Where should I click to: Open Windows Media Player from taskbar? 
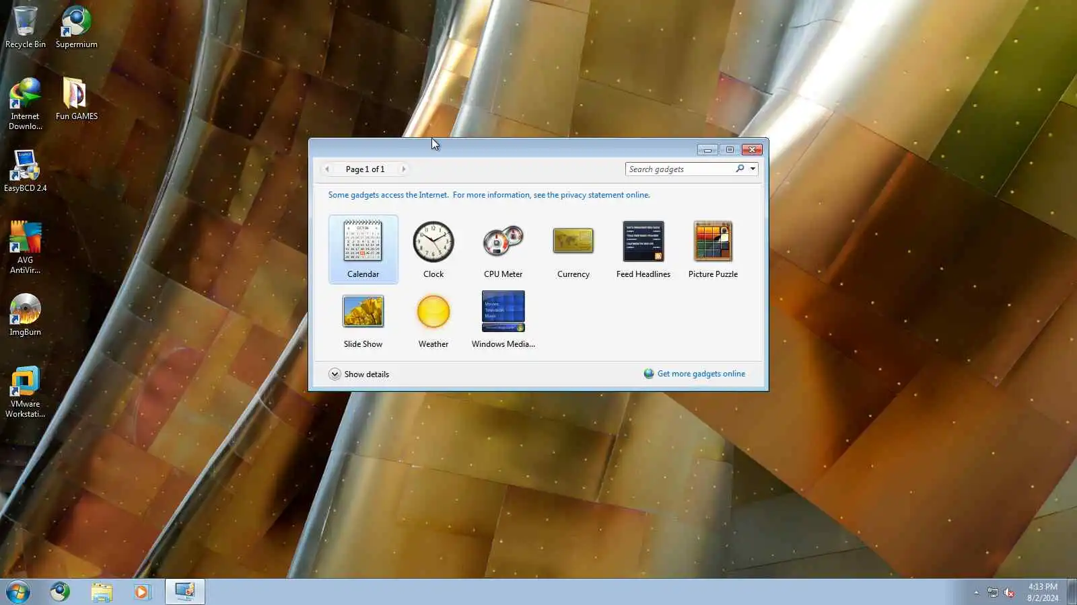click(142, 592)
